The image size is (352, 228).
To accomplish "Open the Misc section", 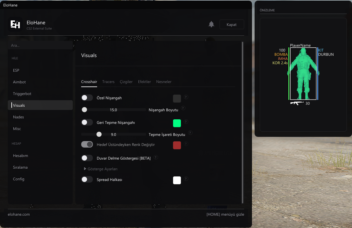I will 40,129.
